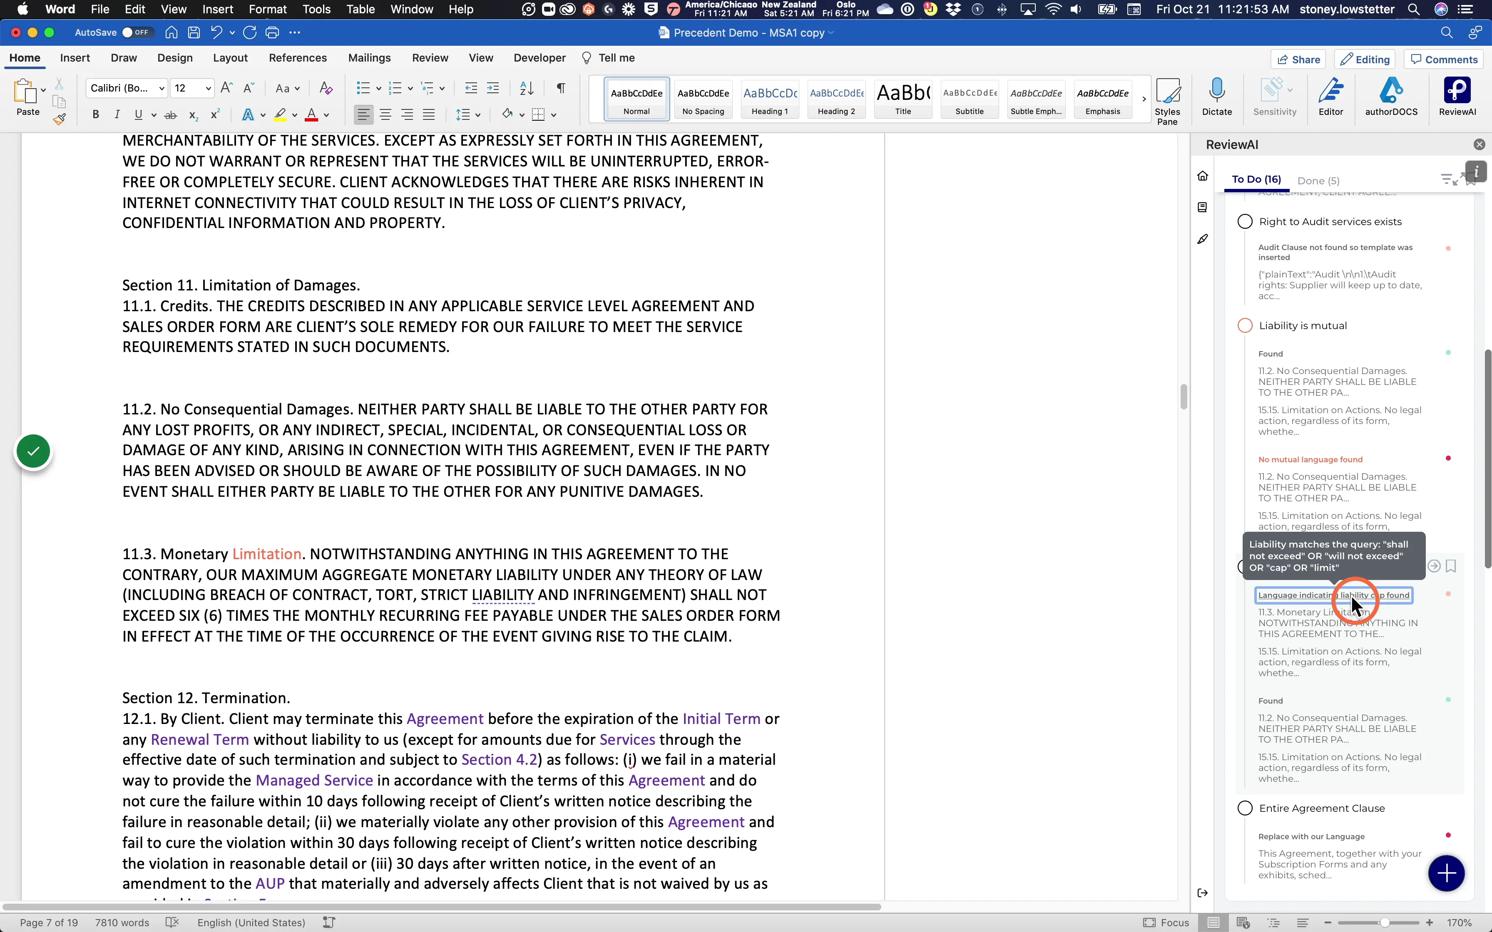Open ReviewAI home sidebar icon
The height and width of the screenshot is (932, 1492).
click(x=1202, y=176)
